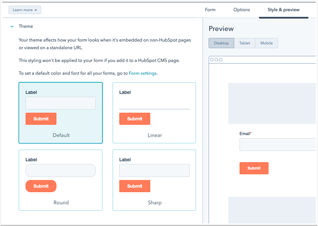The width and height of the screenshot is (318, 226).
Task: Choose the Sharp theme card
Action: pyautogui.click(x=154, y=180)
